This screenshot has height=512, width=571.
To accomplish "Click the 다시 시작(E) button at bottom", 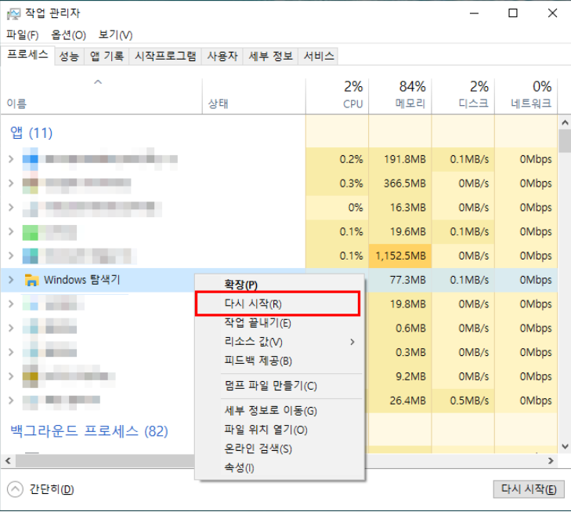I will coord(529,489).
